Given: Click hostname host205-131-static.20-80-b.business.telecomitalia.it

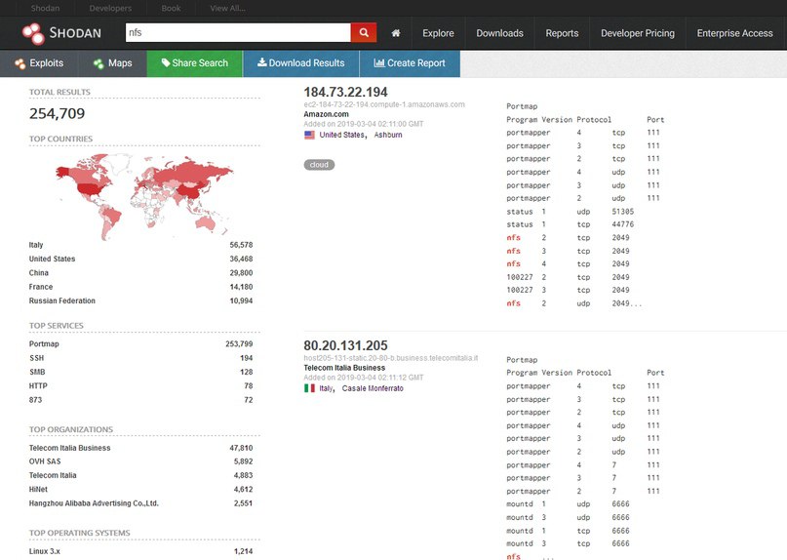Looking at the screenshot, I should click(391, 358).
